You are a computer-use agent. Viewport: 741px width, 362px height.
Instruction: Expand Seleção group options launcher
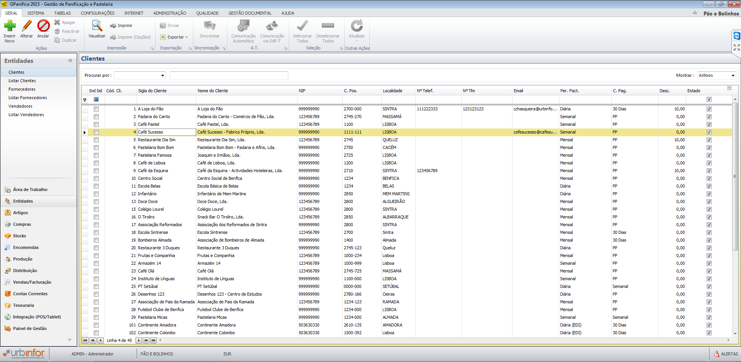341,48
